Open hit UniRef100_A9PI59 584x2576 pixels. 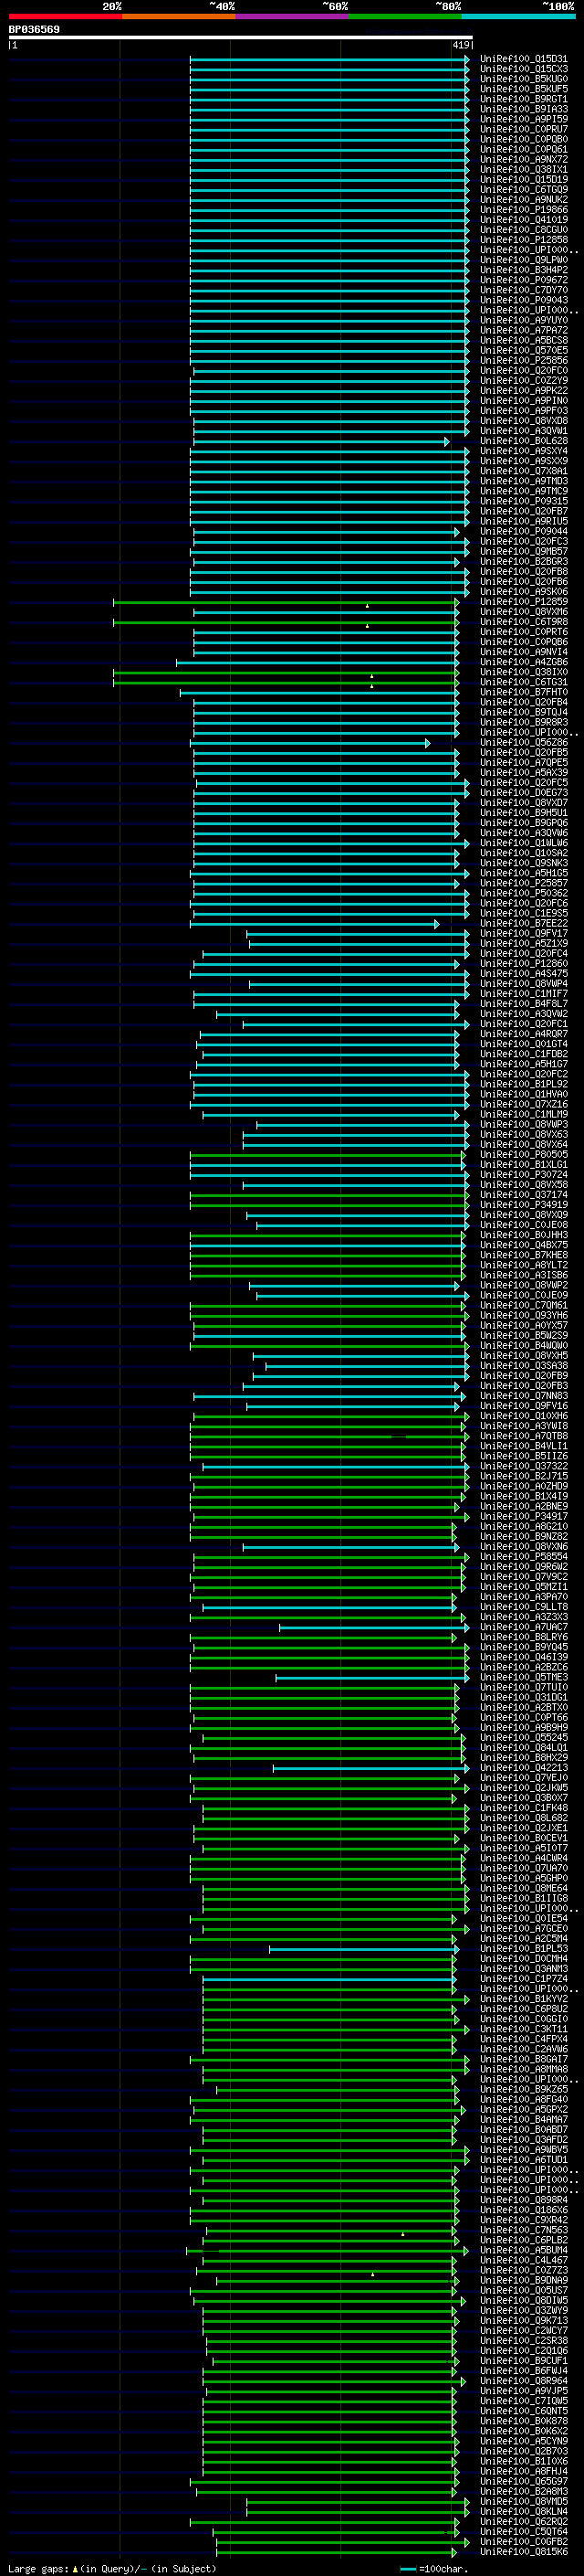coord(523,119)
